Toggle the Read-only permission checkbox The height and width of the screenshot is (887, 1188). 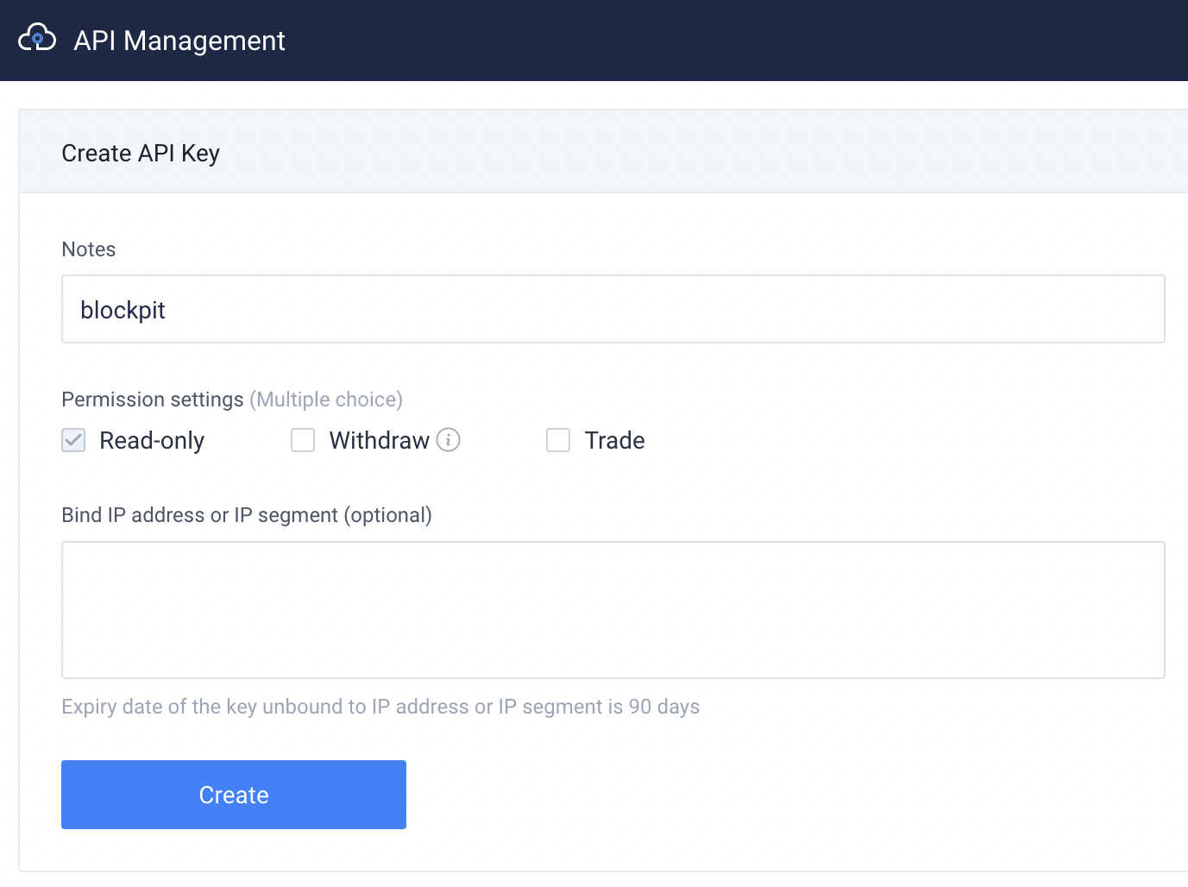coord(73,440)
